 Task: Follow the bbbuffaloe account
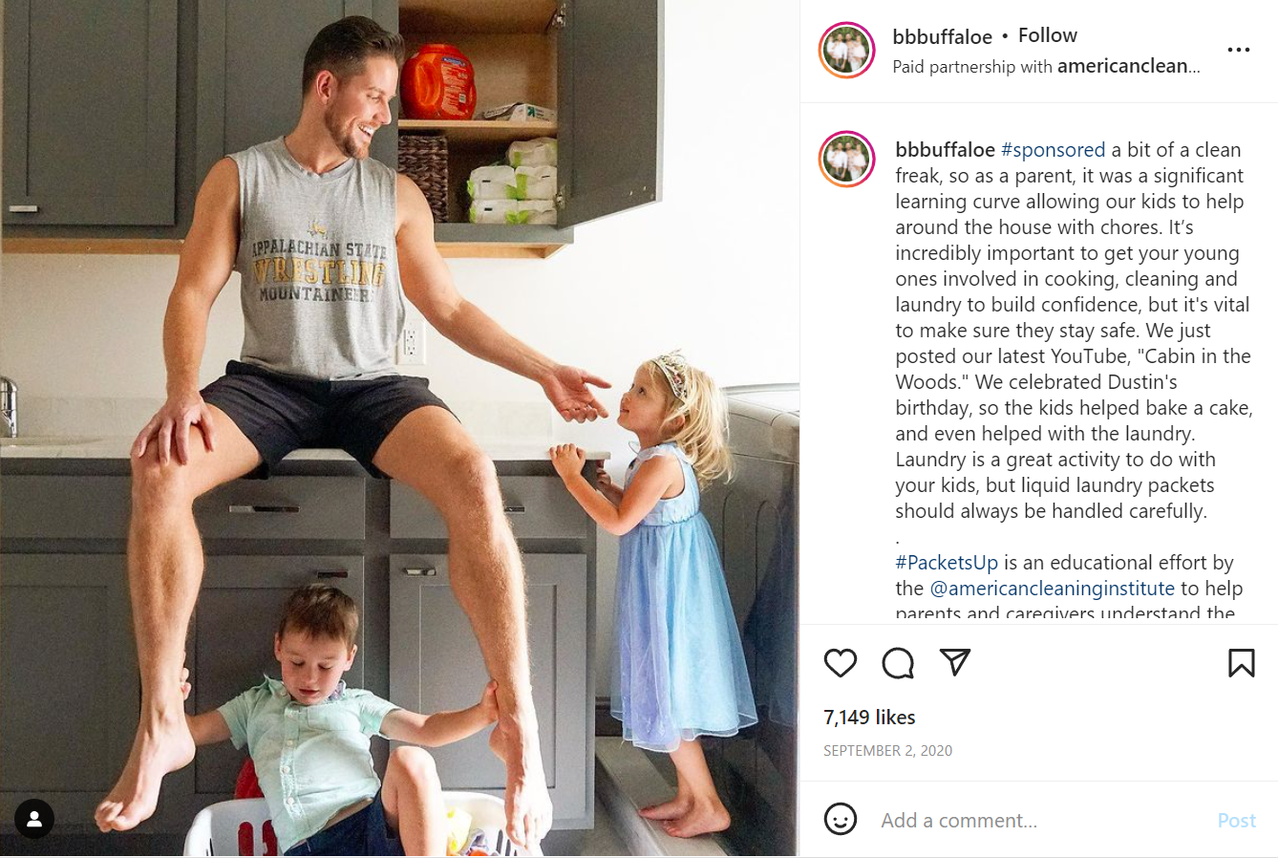click(x=1048, y=35)
